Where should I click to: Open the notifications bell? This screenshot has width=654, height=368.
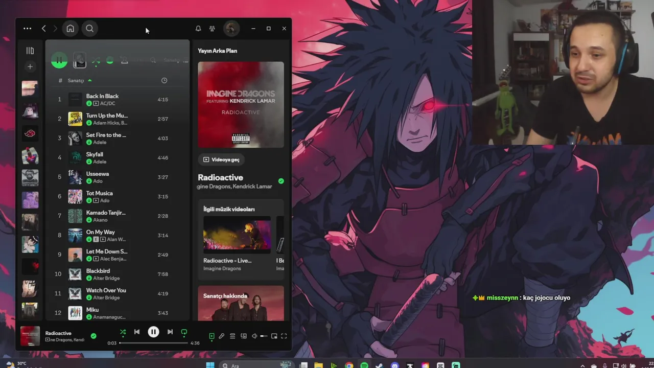(x=198, y=29)
